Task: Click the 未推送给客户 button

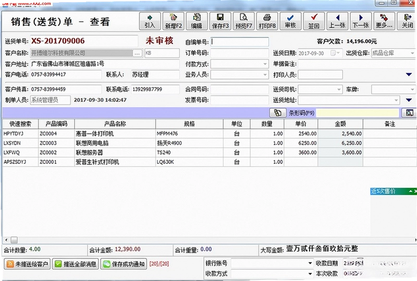Action: click(x=27, y=264)
